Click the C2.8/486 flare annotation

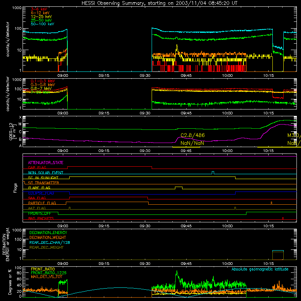tap(193, 135)
